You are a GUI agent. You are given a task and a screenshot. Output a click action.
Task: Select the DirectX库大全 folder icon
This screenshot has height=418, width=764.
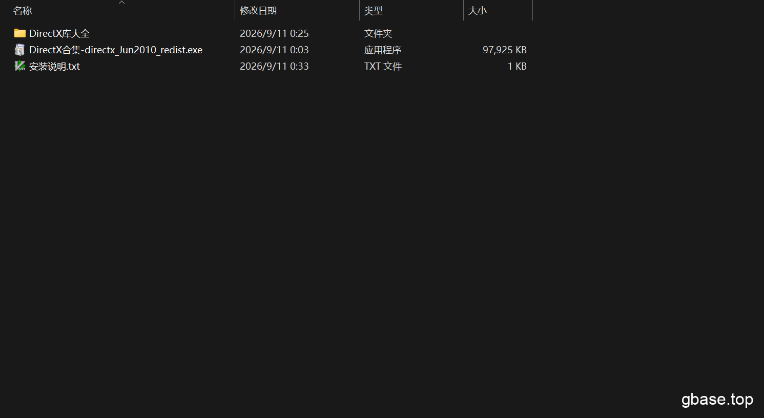(20, 33)
